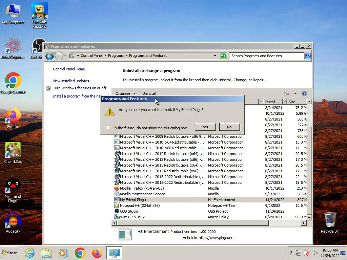Image resolution: width=347 pixels, height=260 pixels.
Task: Open DataWagon desktop shortcut
Action: pos(13,48)
